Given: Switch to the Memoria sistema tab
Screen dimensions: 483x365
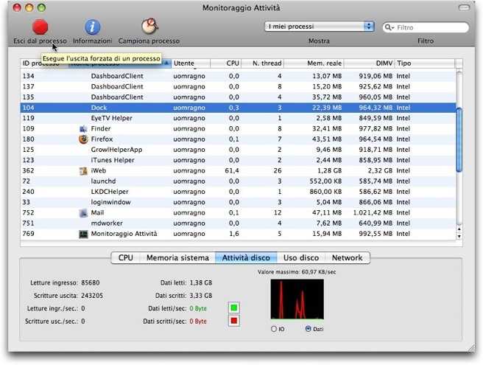Looking at the screenshot, I should pos(177,258).
